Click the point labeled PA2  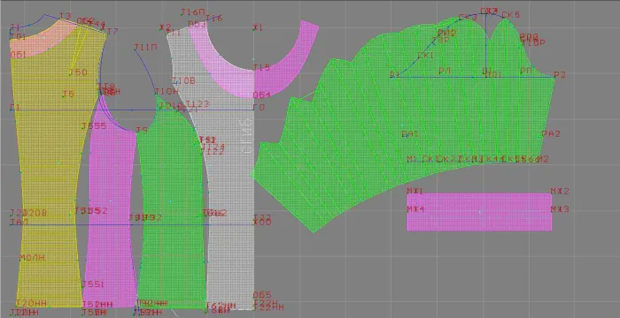point(551,133)
